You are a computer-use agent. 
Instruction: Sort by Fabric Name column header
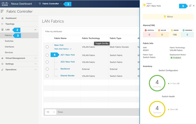pos(60,38)
